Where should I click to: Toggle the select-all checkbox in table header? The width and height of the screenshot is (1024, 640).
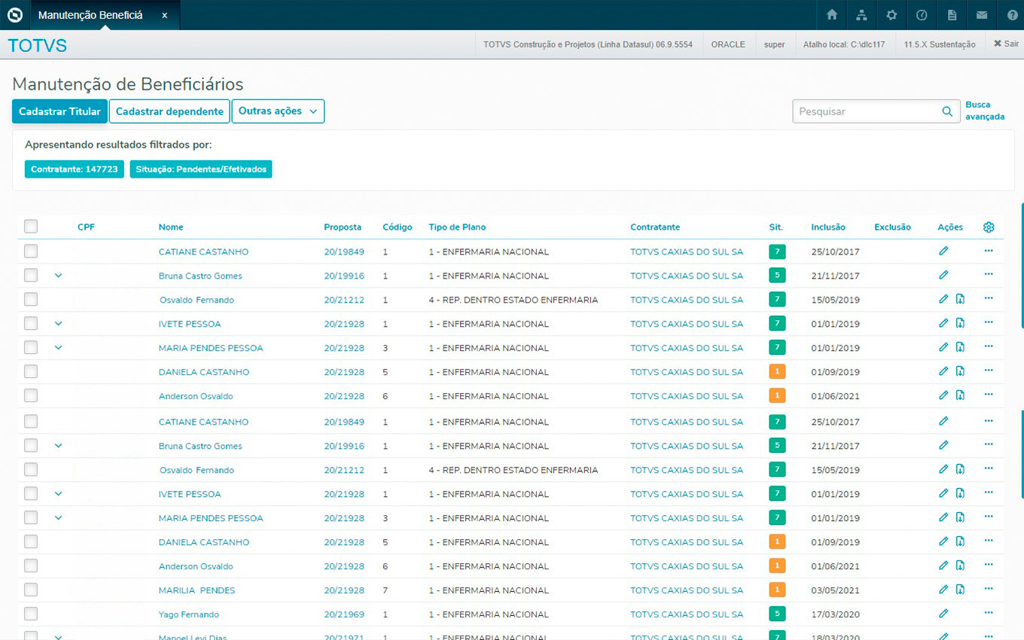31,227
